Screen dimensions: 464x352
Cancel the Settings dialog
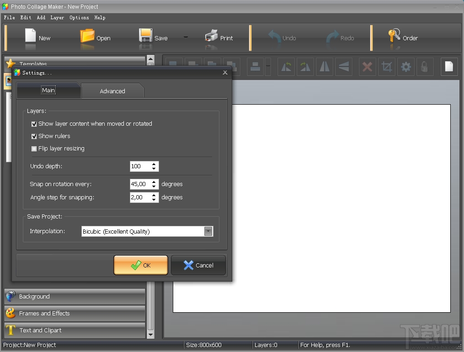pos(198,265)
